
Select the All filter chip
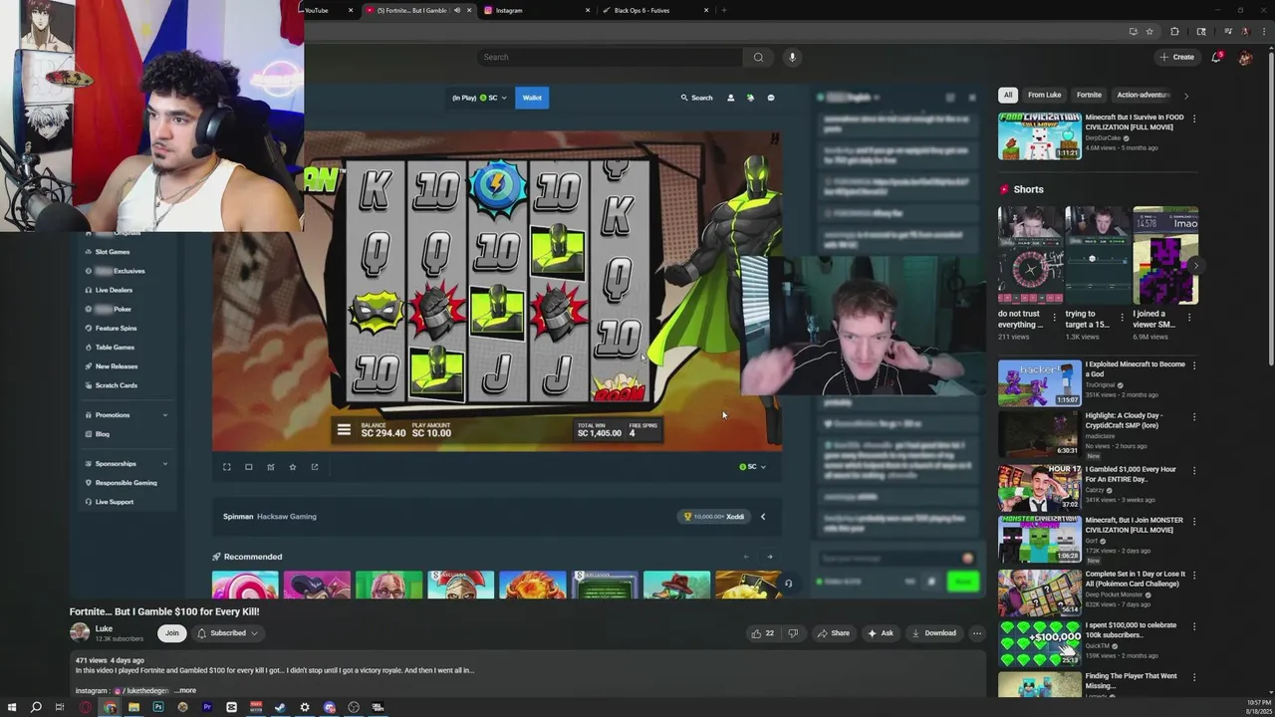click(x=1008, y=95)
